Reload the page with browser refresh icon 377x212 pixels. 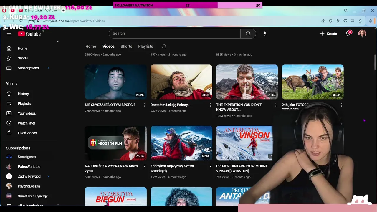pyautogui.click(x=21, y=21)
